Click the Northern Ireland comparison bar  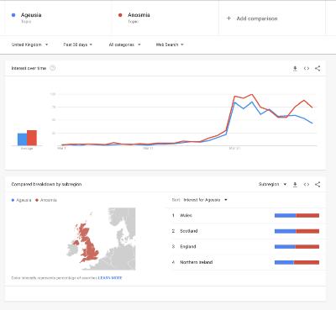[297, 262]
